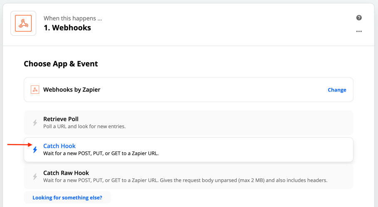Click the Webhooks by Zapier app field
The width and height of the screenshot is (378, 207).
point(188,90)
